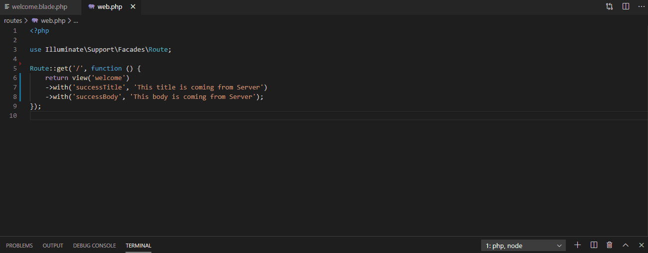Click the web.php breadcrumb item
The width and height of the screenshot is (648, 253).
point(53,21)
